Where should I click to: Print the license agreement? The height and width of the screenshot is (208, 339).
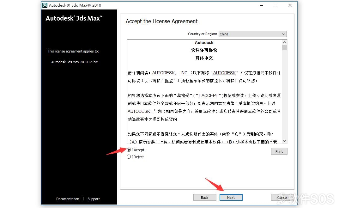pyautogui.click(x=279, y=151)
